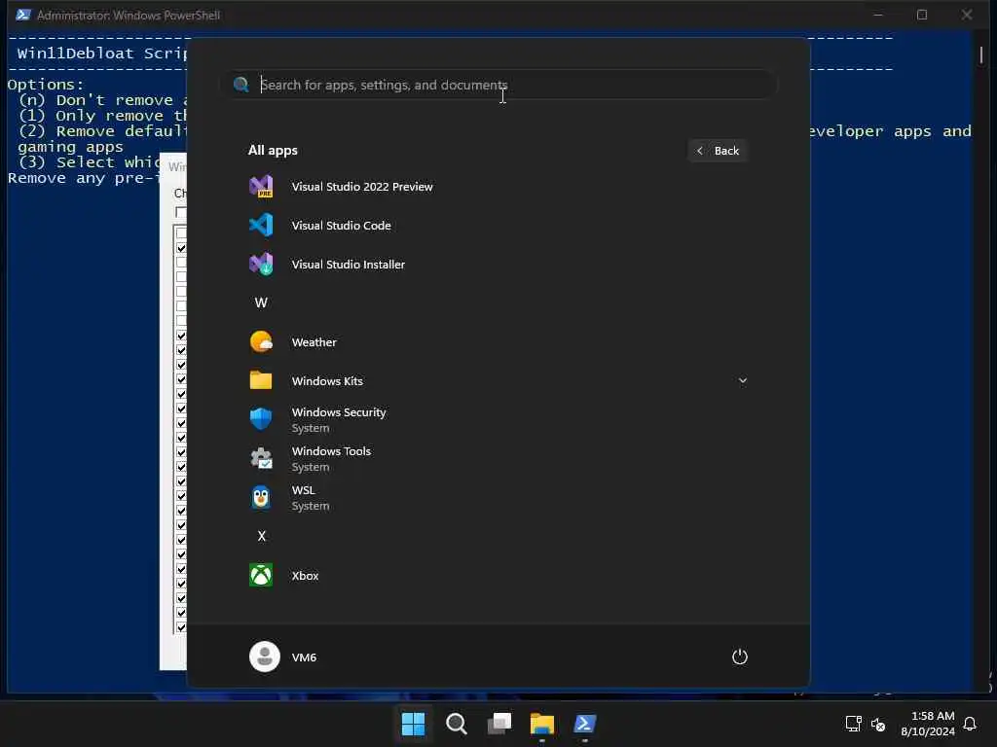This screenshot has height=747, width=997.
Task: Jump to letter W section header
Action: tap(261, 303)
